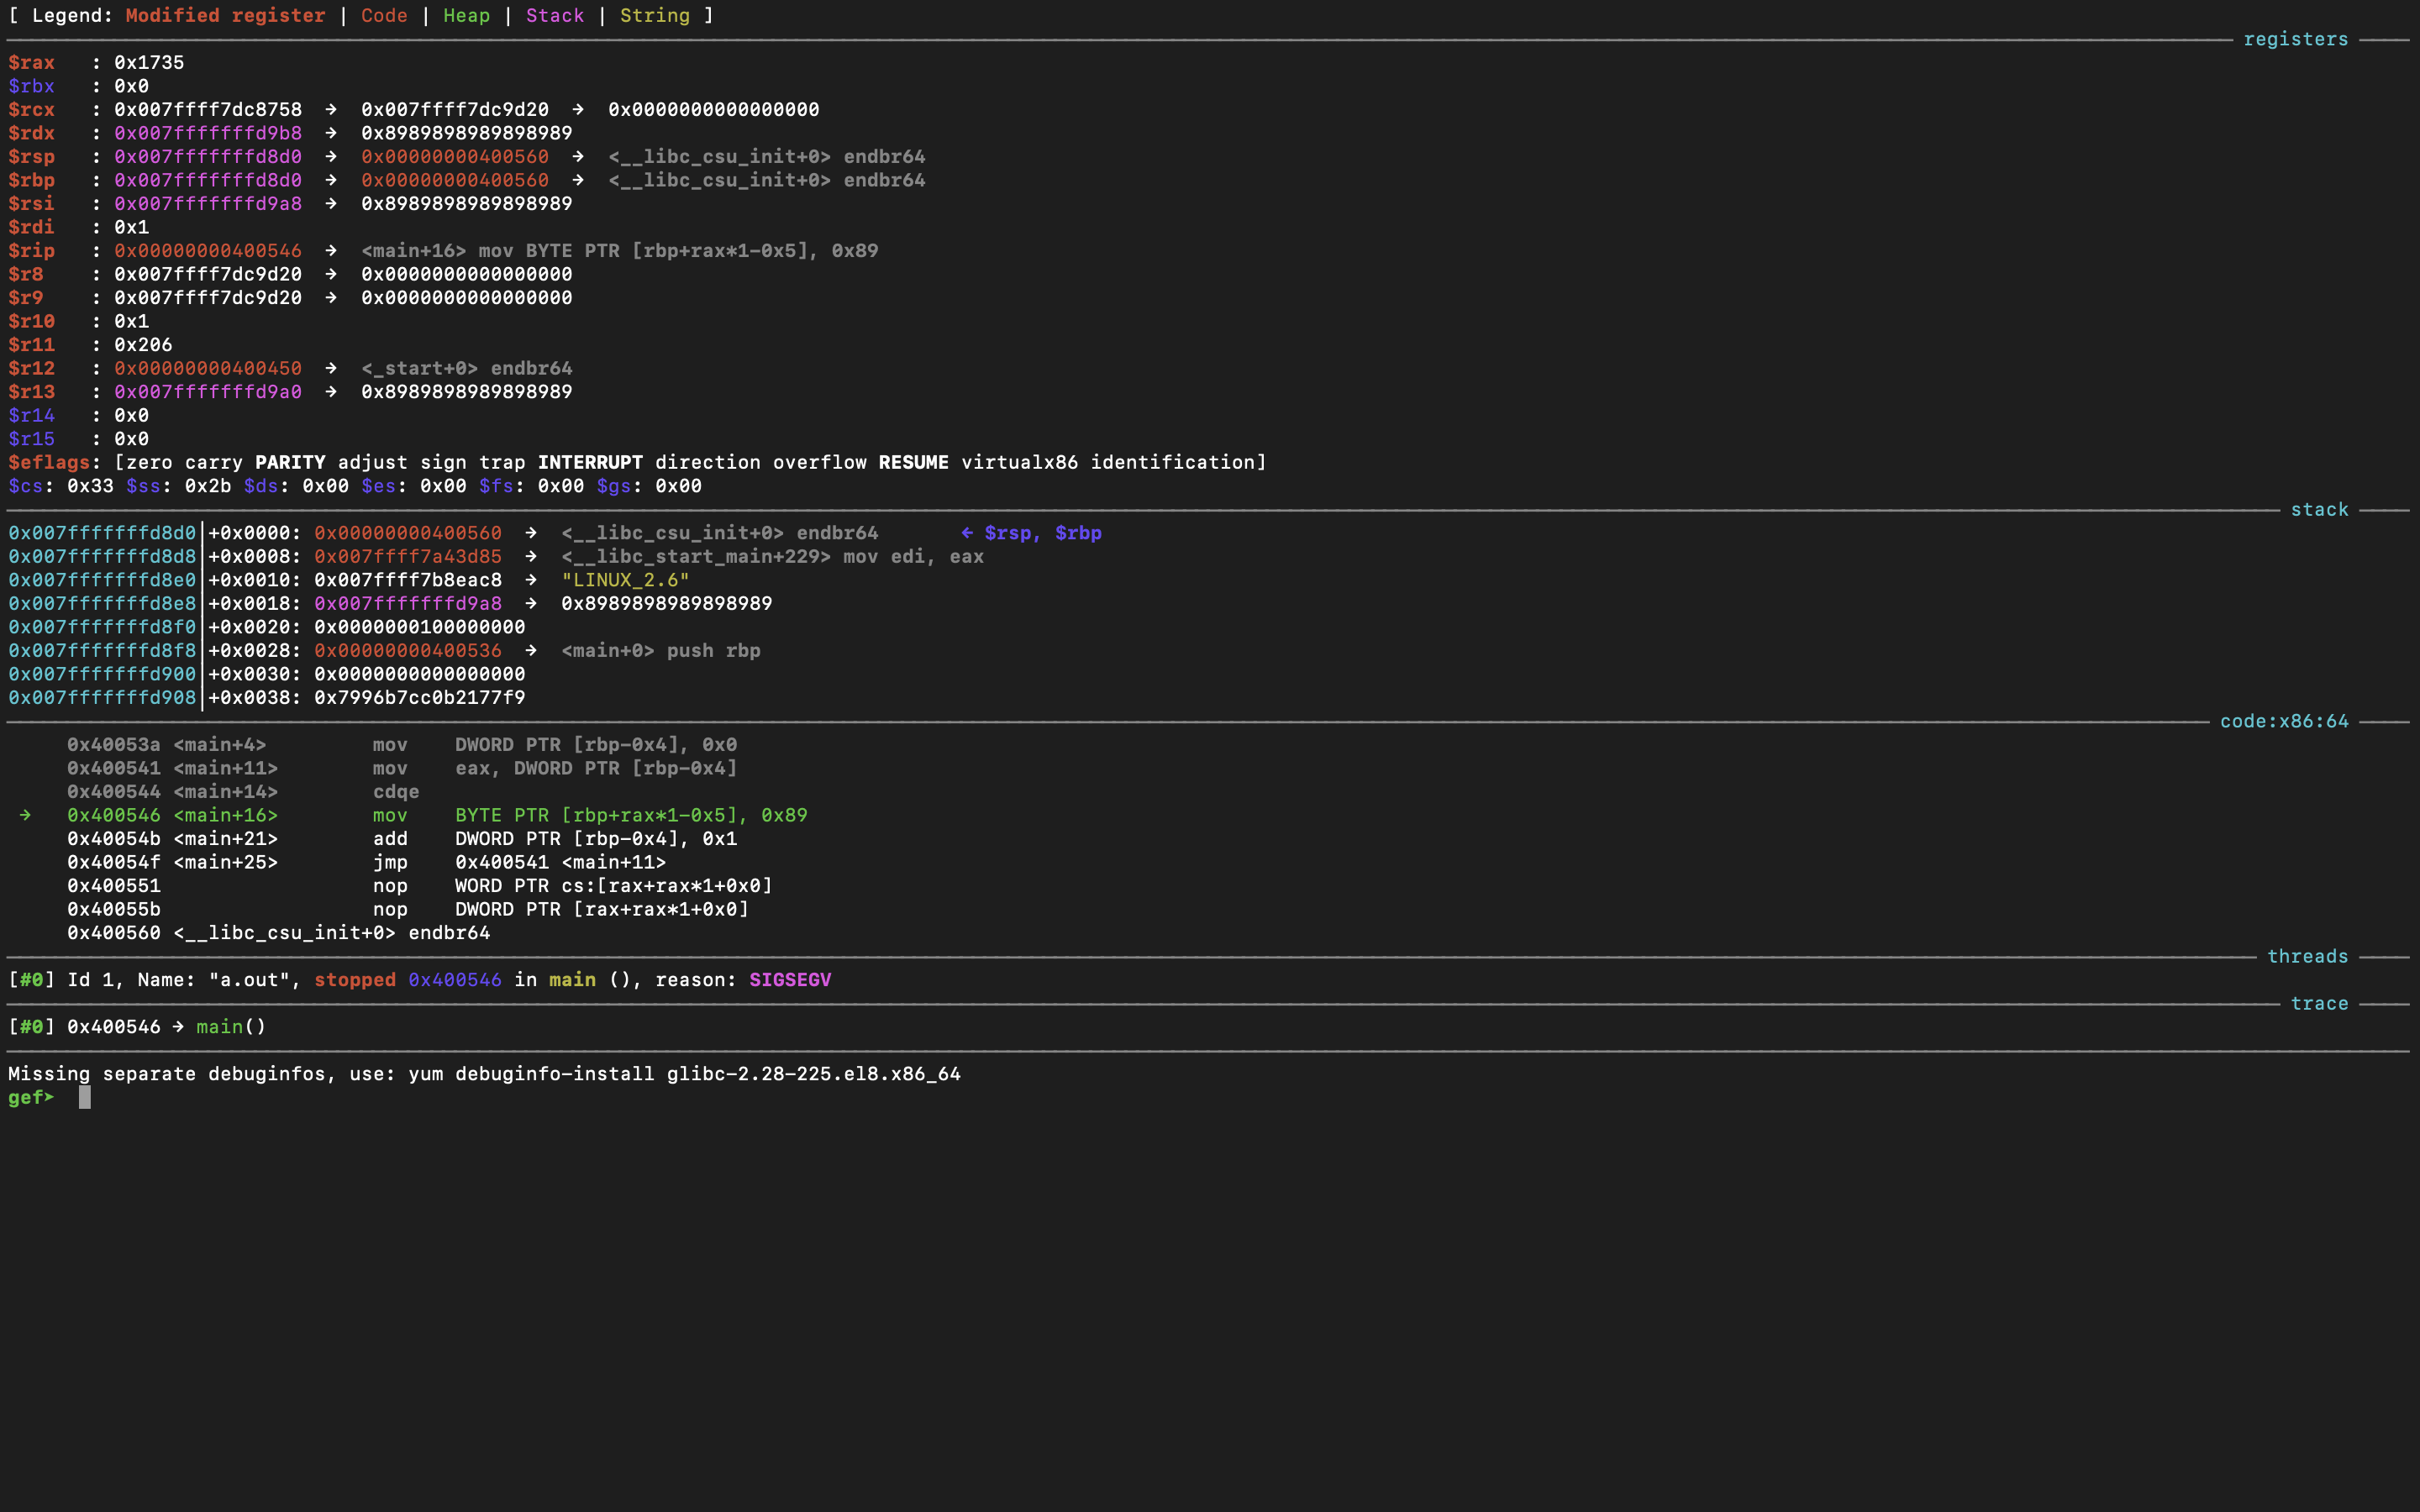This screenshot has width=2420, height=1512.
Task: Click the Heap legend entry
Action: (466, 15)
